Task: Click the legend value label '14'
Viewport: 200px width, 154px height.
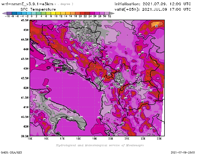Action: [65, 16]
